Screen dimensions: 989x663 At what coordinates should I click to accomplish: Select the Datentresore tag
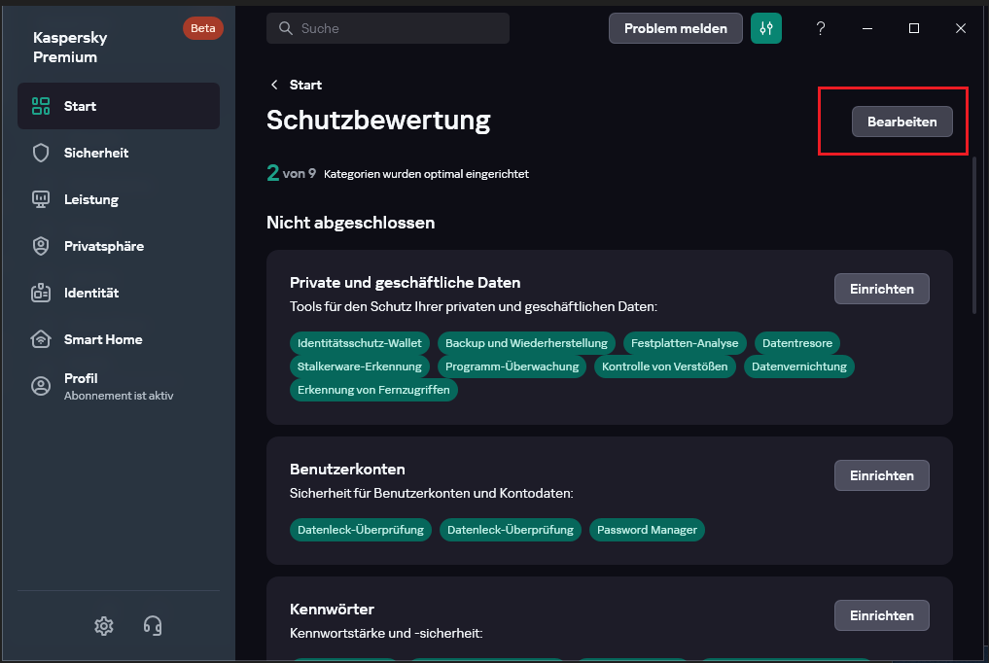pos(797,343)
